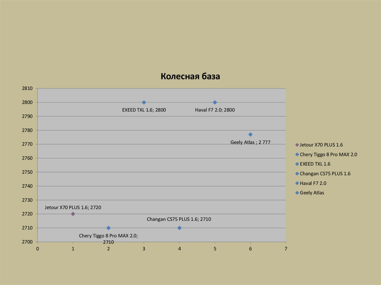This screenshot has height=285, width=381.
Task: Click x-axis value 1
Action: tap(73, 249)
